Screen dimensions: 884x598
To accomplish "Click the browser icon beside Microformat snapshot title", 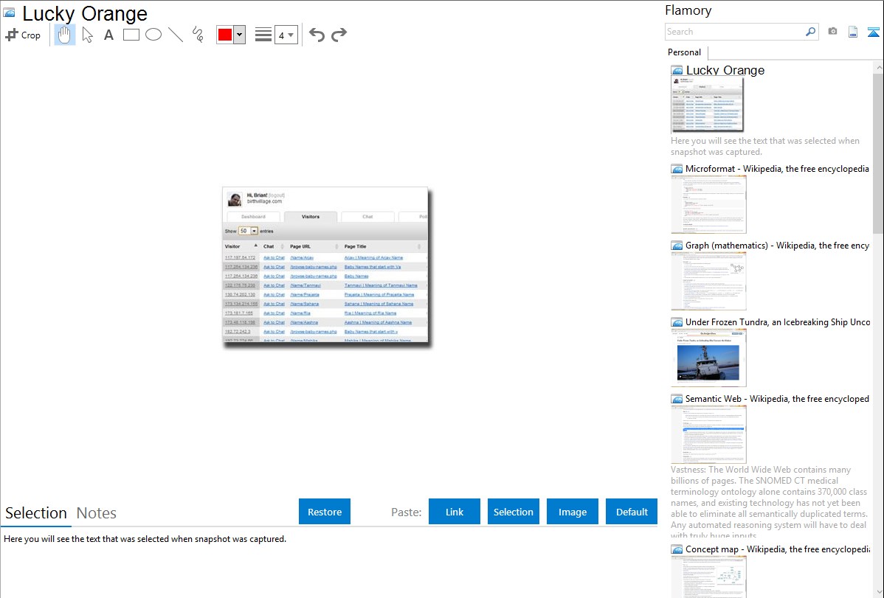I will (677, 169).
